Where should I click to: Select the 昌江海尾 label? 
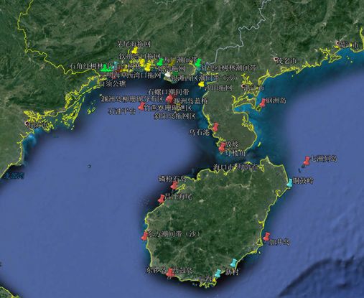pyautogui.click(x=179, y=197)
